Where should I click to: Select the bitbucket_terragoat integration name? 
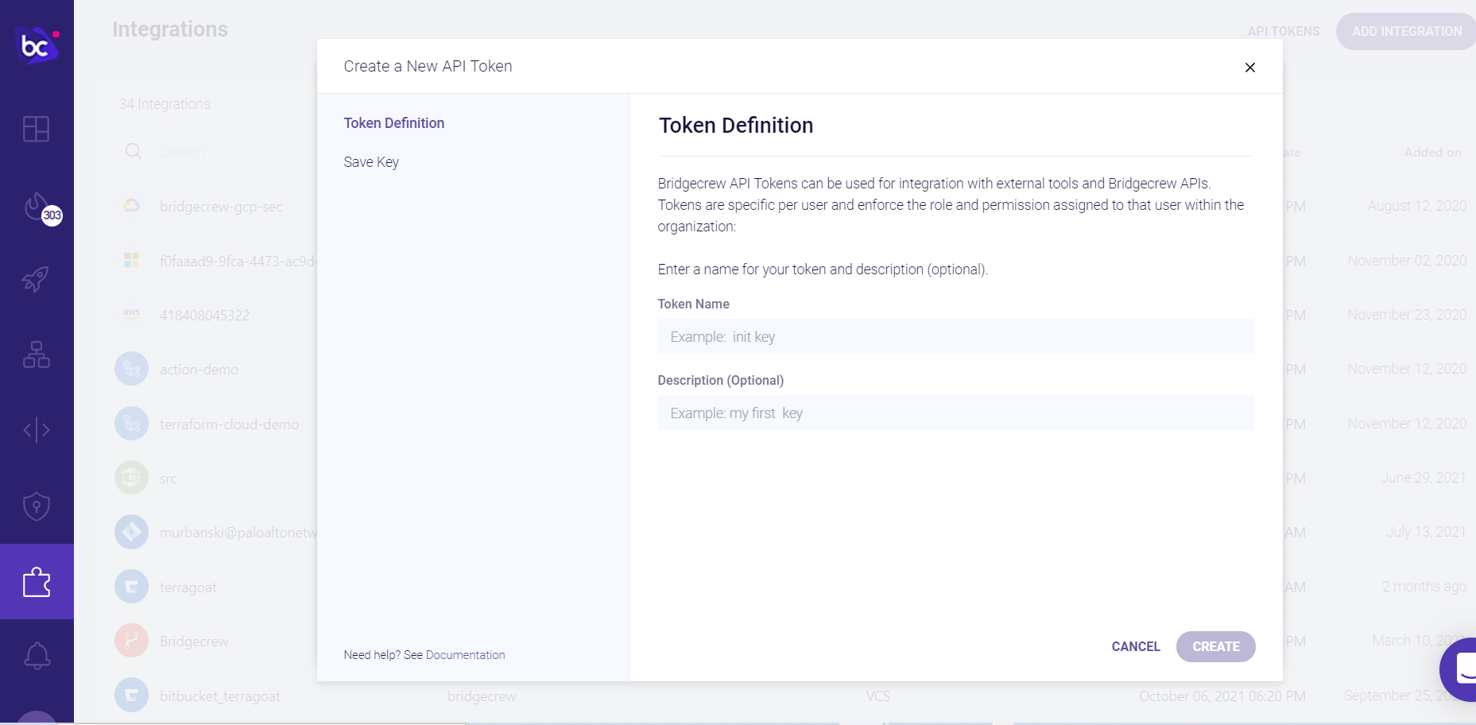pos(219,696)
